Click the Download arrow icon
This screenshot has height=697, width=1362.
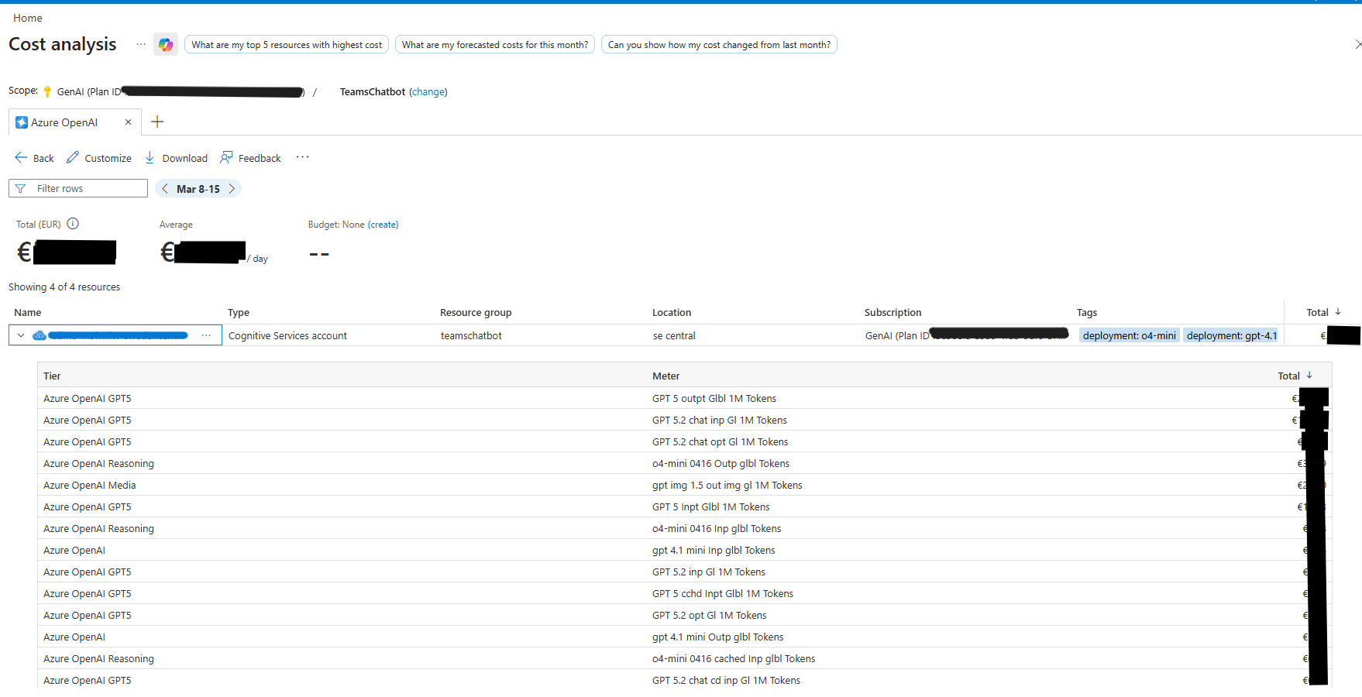[150, 157]
